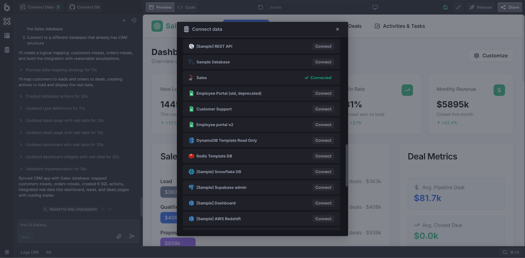Click the Monthly Revenue dollar icon

(499, 90)
